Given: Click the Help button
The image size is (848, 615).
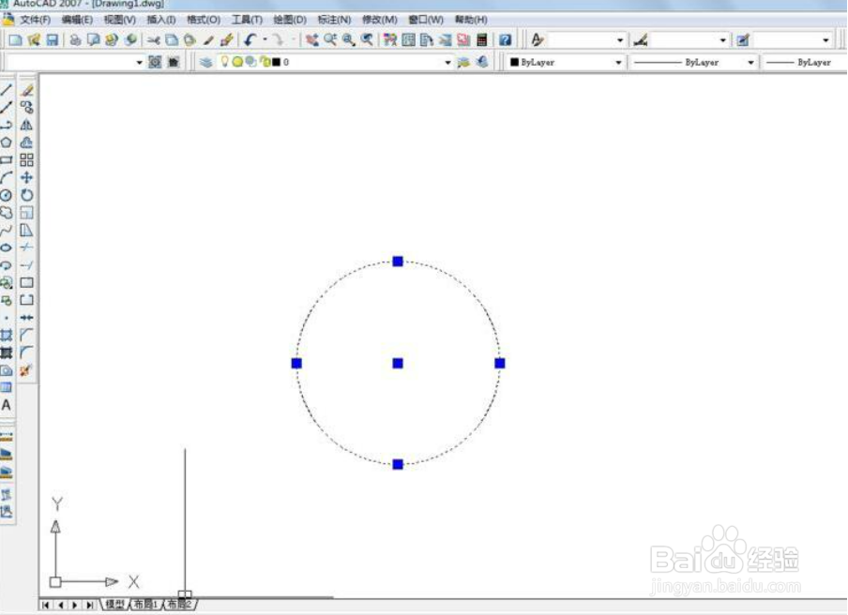Looking at the screenshot, I should (505, 39).
